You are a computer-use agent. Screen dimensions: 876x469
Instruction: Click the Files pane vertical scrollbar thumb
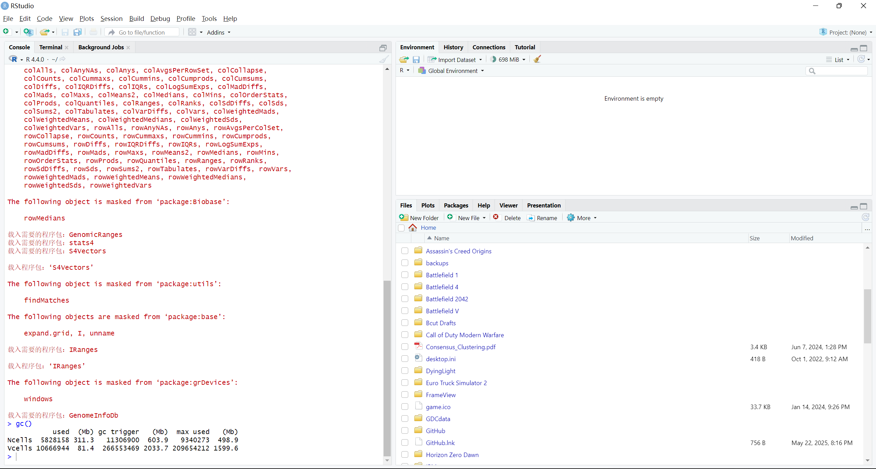coord(867,316)
